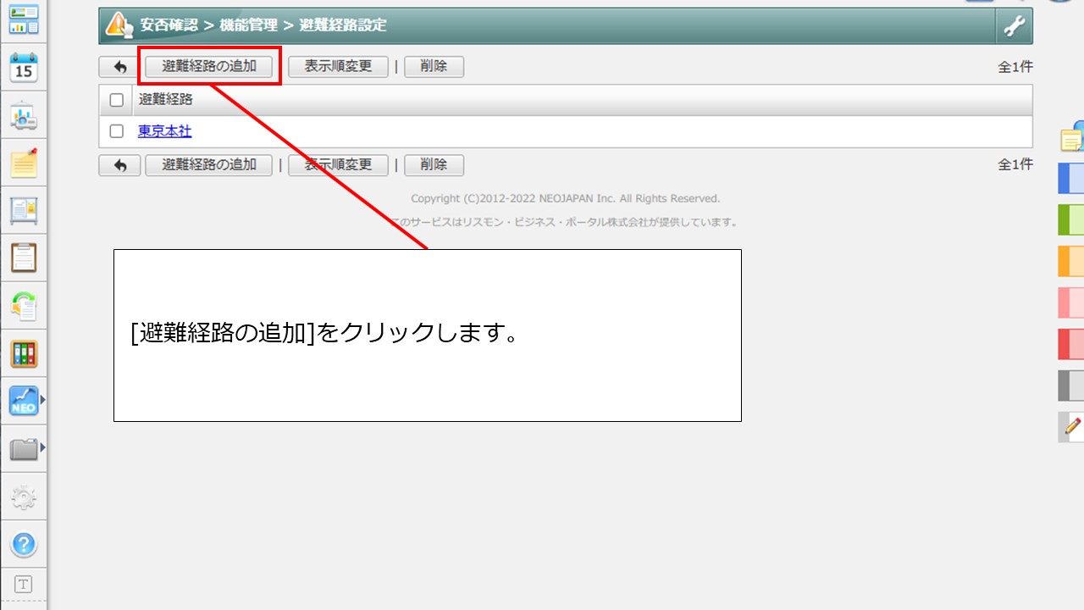Click the 避難経路 column header
The image size is (1084, 610).
pyautogui.click(x=166, y=100)
